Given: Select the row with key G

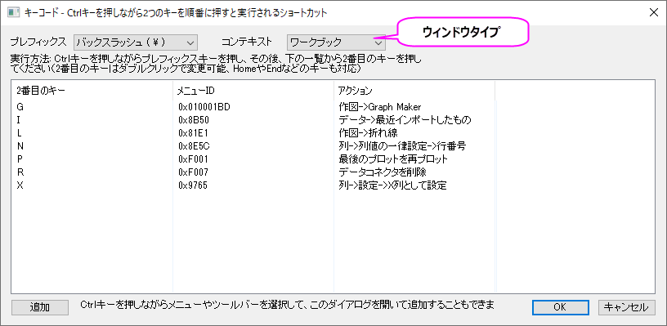Looking at the screenshot, I should tap(253, 107).
